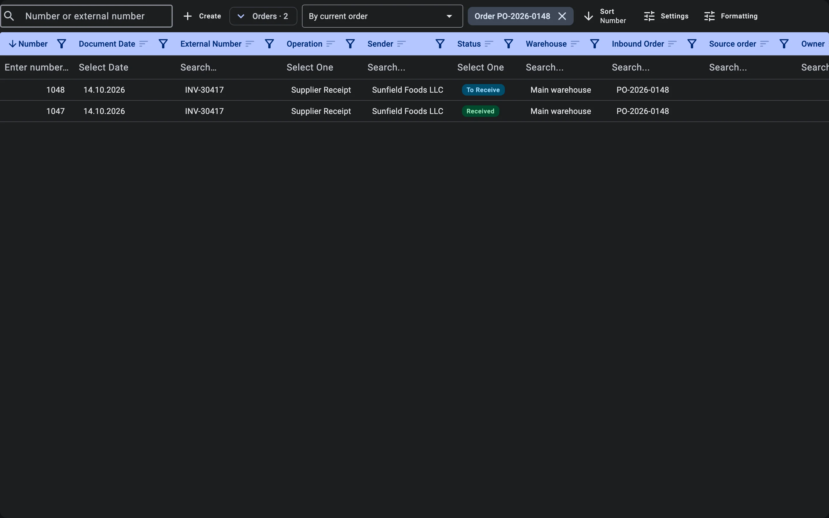Open the Settings panel

pyautogui.click(x=666, y=16)
